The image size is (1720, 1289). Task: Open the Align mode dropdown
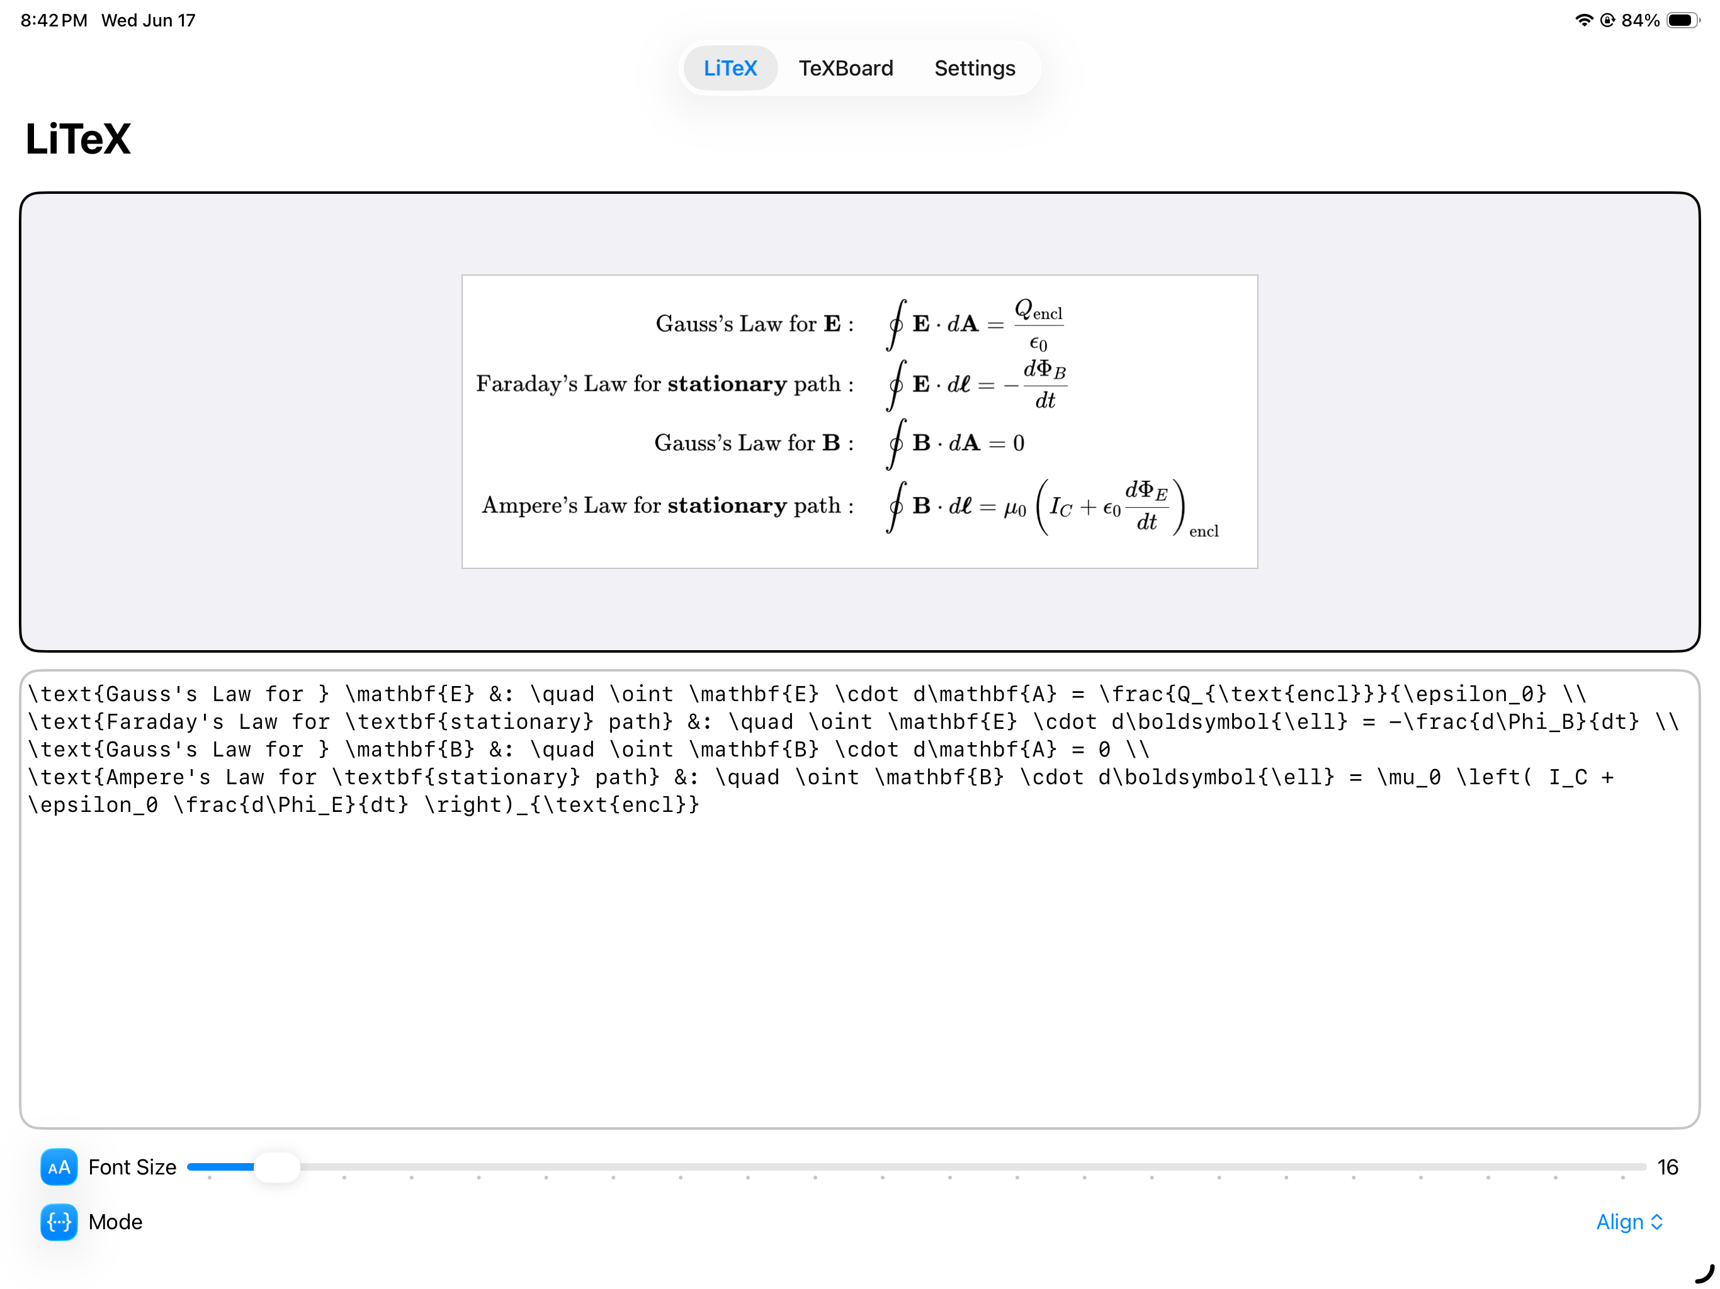click(x=1629, y=1222)
